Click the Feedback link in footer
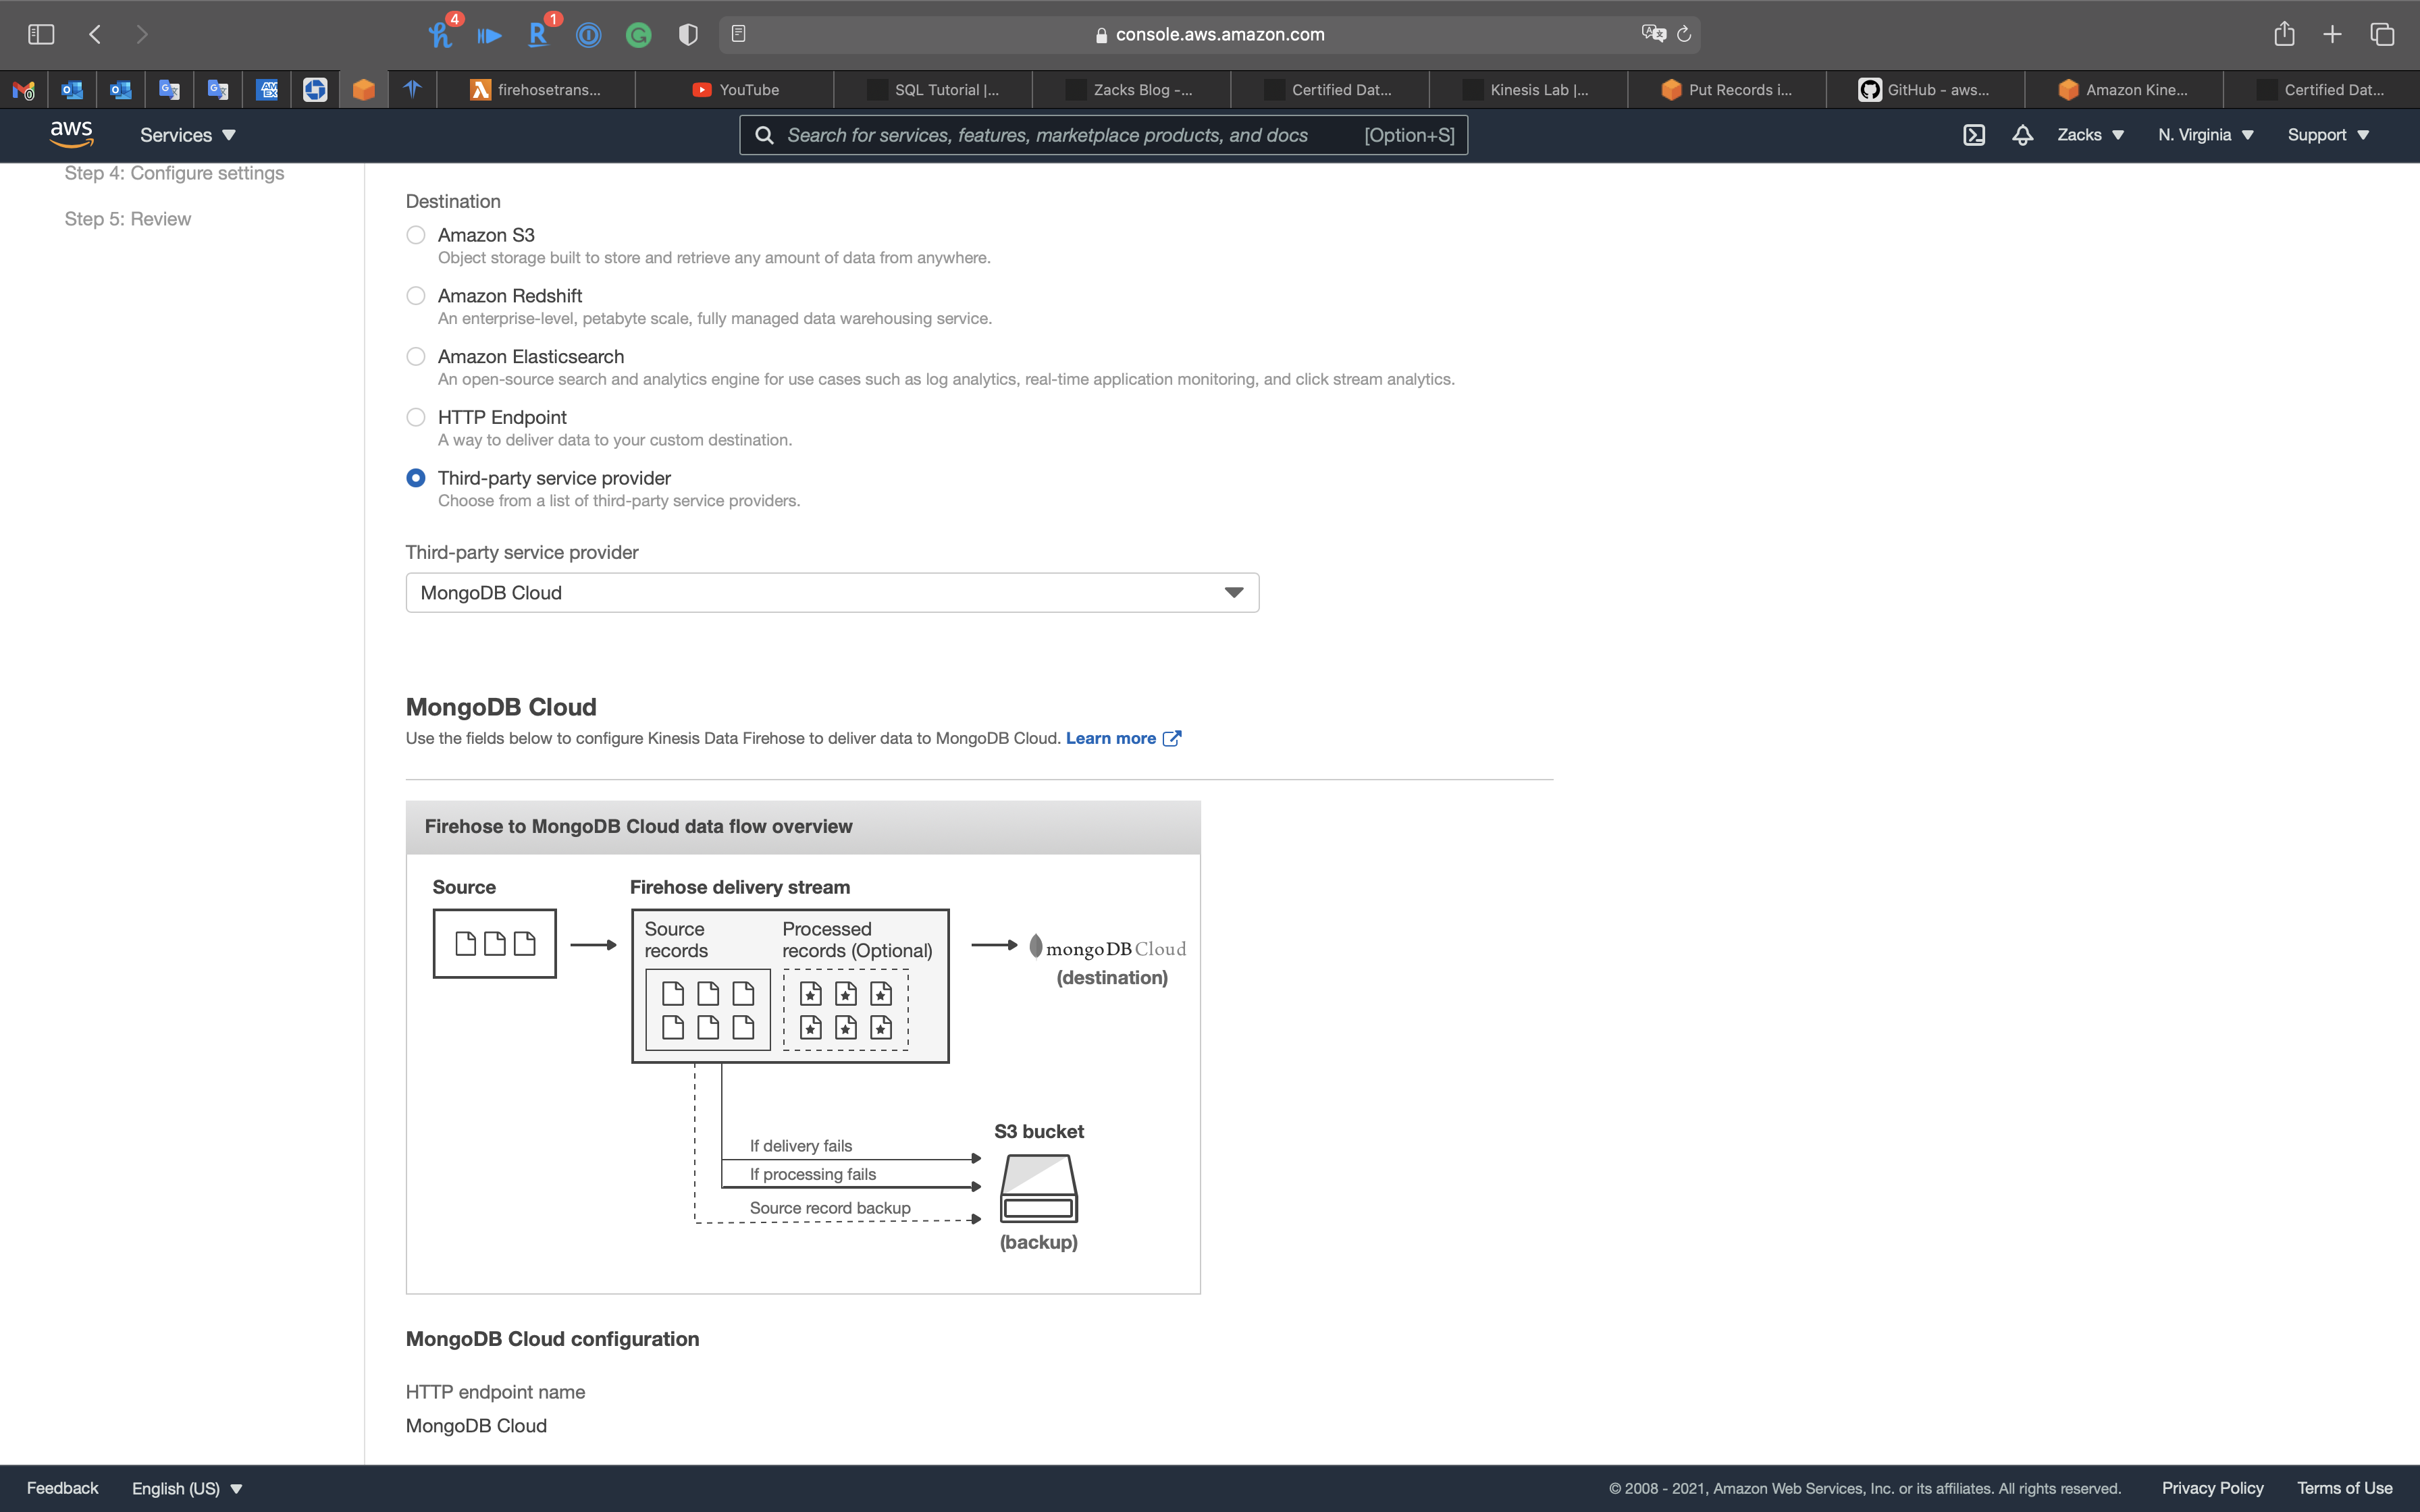2420x1512 pixels. click(x=62, y=1488)
